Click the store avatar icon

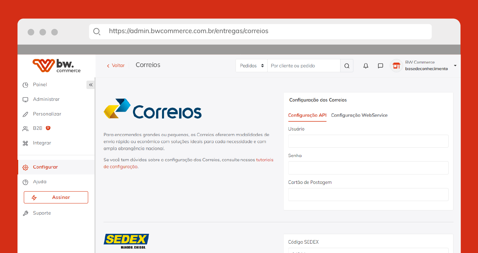[396, 66]
